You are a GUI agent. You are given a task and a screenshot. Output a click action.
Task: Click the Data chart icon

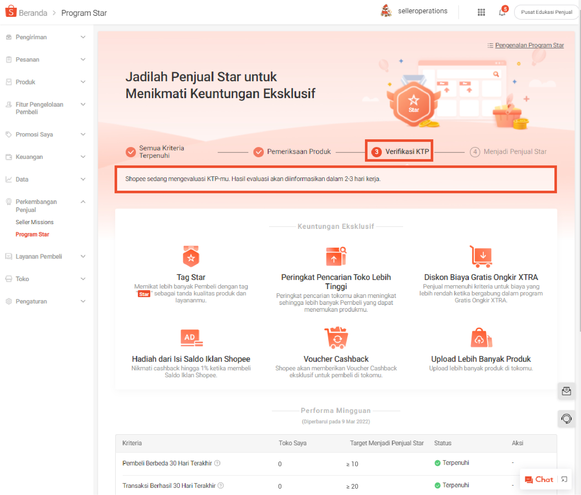click(x=9, y=179)
